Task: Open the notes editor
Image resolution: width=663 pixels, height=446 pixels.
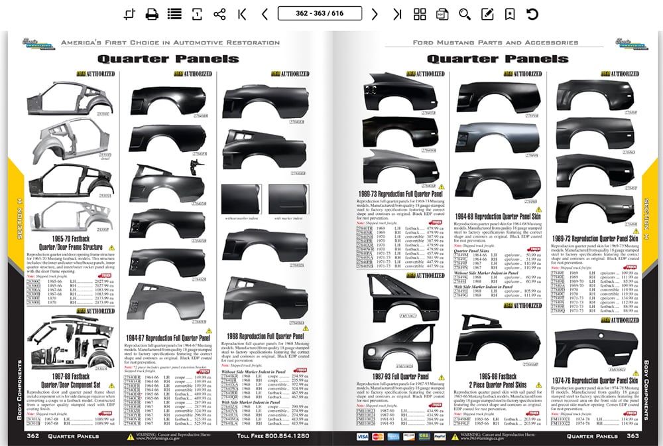Action: (x=487, y=14)
